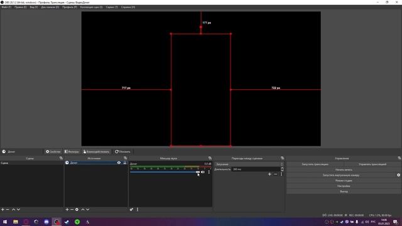Open virtual camera settings gear icon

(398, 175)
